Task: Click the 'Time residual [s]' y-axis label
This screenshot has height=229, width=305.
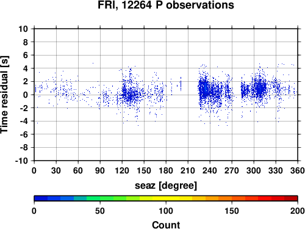Action: [x=4, y=95]
